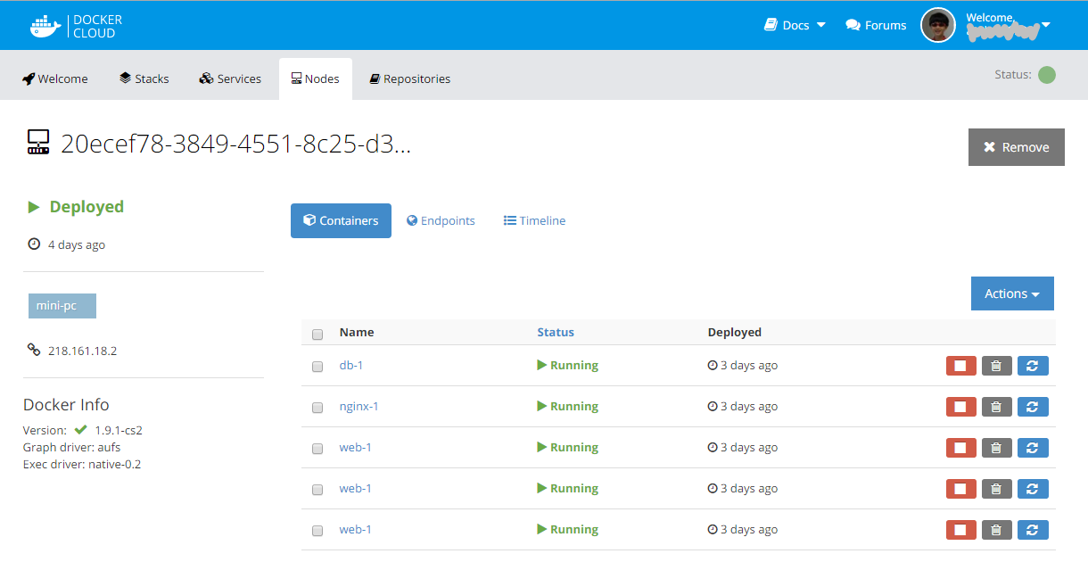Go to the Services page
The image size is (1088, 562).
pyautogui.click(x=230, y=79)
